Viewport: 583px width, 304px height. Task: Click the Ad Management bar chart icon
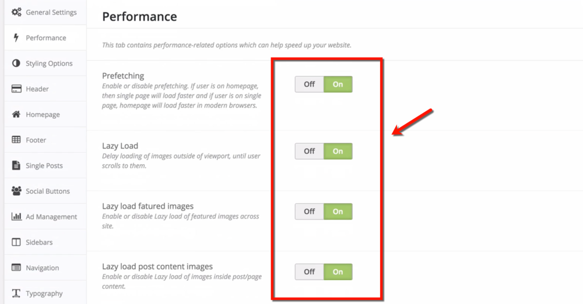16,216
